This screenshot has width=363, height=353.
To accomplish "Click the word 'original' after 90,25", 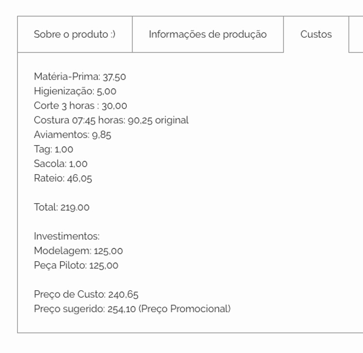I will click(x=172, y=120).
